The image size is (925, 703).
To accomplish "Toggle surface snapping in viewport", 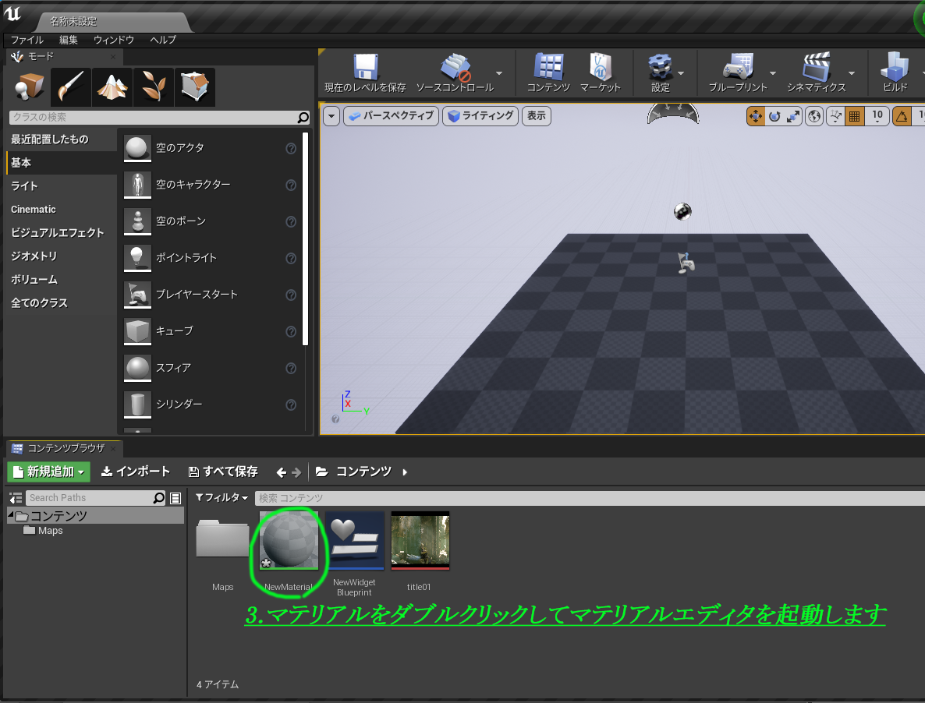I will (835, 116).
